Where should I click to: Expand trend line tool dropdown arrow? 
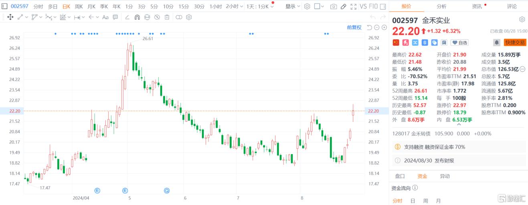pos(26,17)
